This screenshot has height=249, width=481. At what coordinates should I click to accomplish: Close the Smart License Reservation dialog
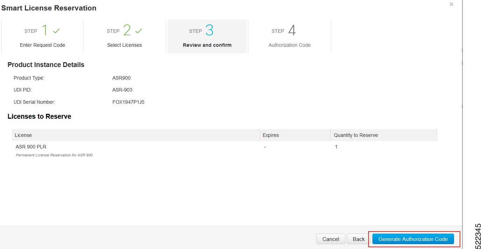[x=452, y=4]
